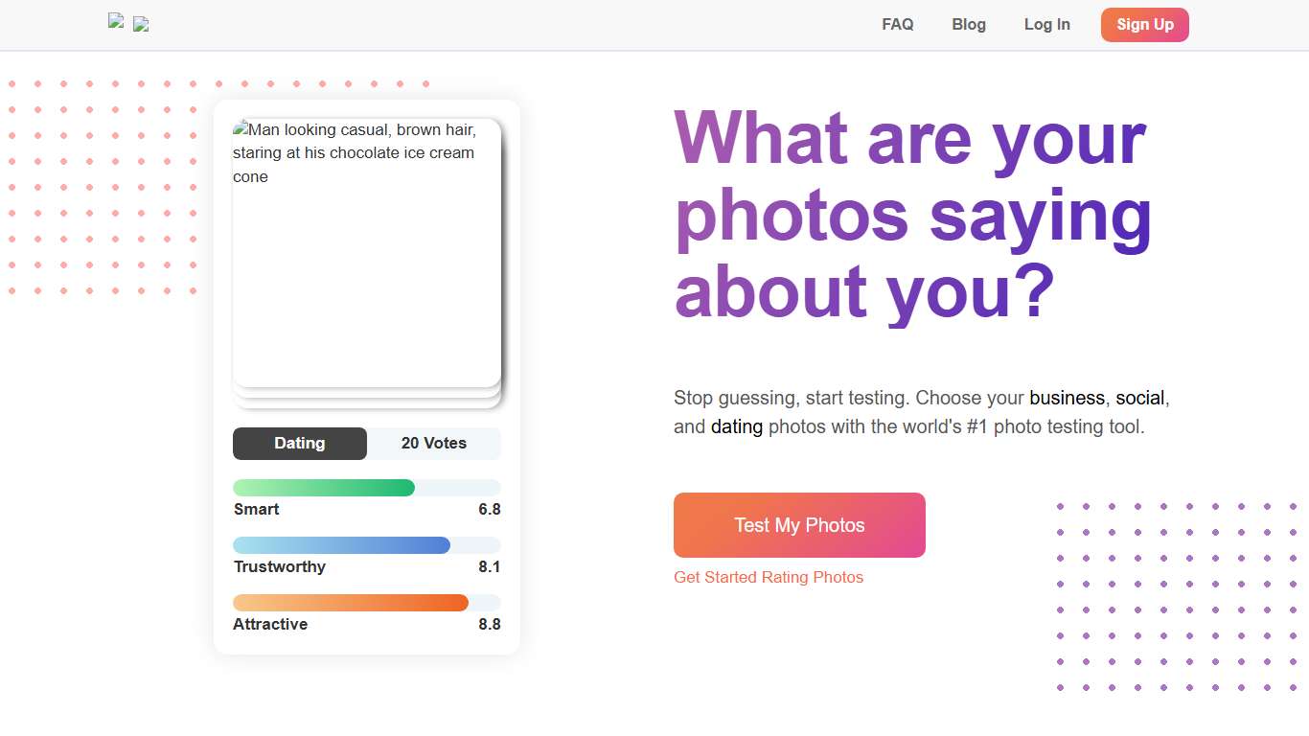The width and height of the screenshot is (1309, 736).
Task: Click the second logo image placeholder
Action: (x=140, y=24)
